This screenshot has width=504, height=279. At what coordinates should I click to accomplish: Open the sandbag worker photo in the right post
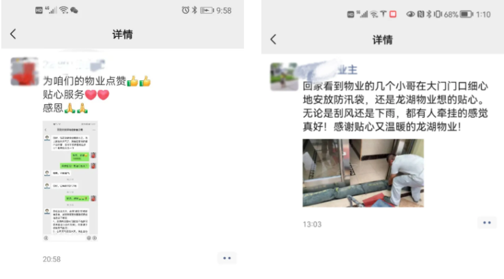click(363, 173)
